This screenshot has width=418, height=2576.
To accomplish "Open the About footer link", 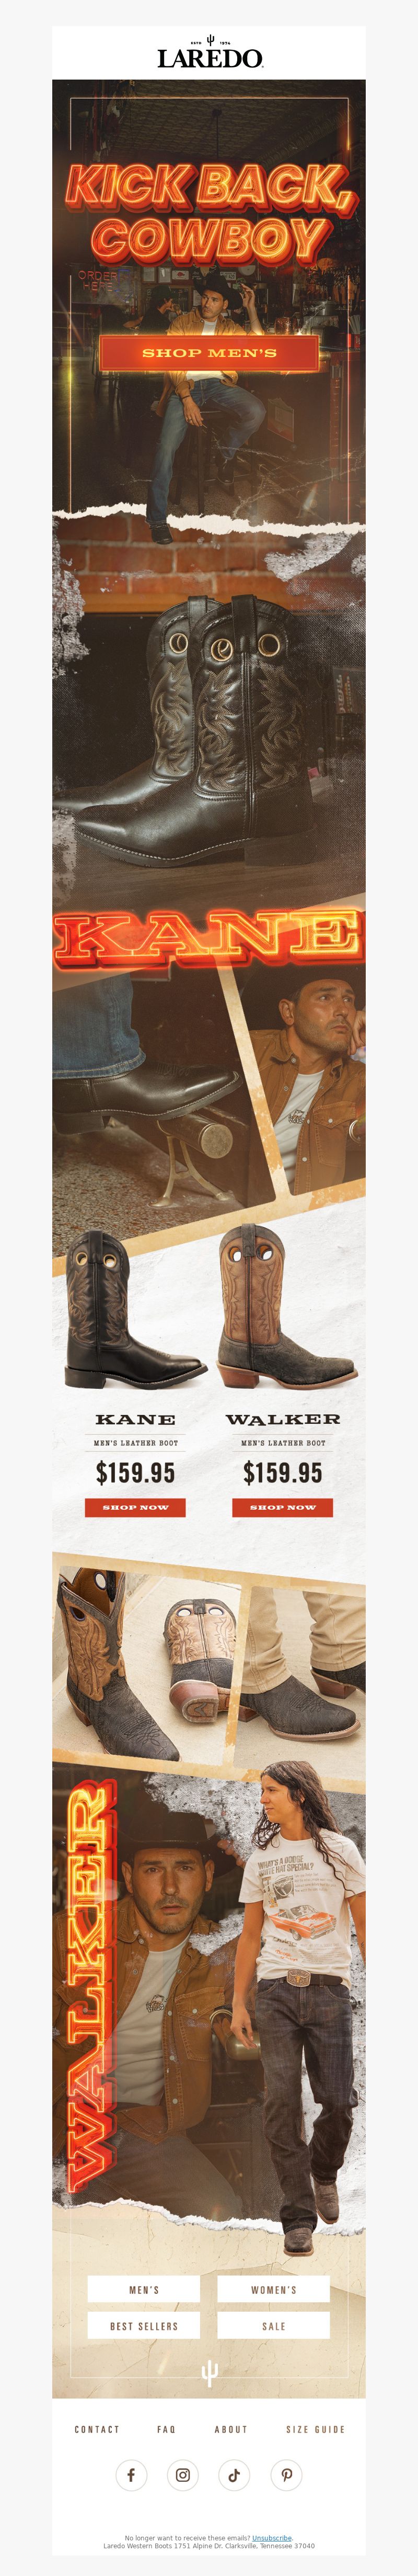I will coord(230,2428).
